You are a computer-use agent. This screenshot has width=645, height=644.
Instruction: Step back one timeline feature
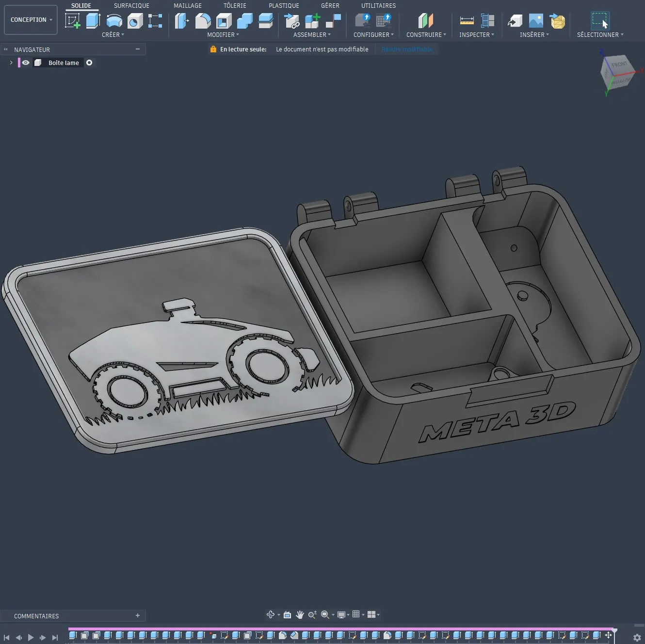pyautogui.click(x=18, y=638)
